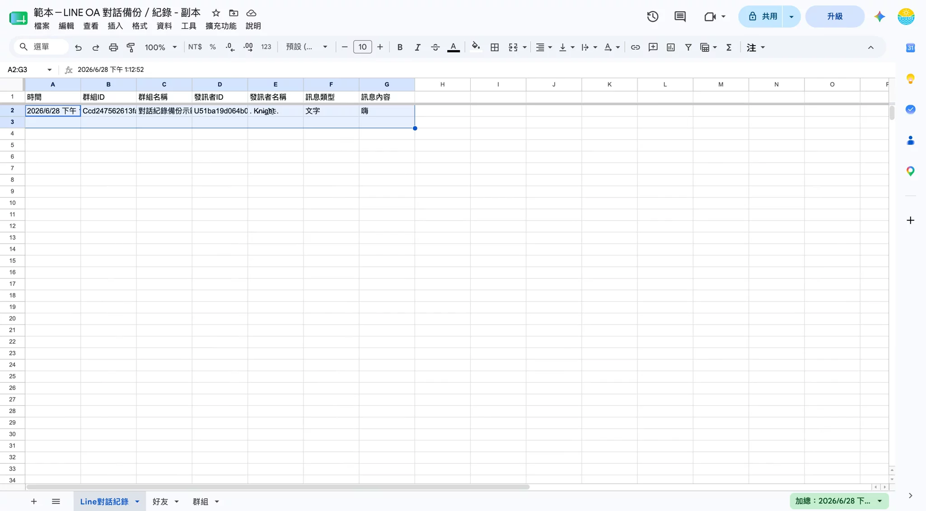
Task: Open font family dropdown
Action: coord(307,47)
